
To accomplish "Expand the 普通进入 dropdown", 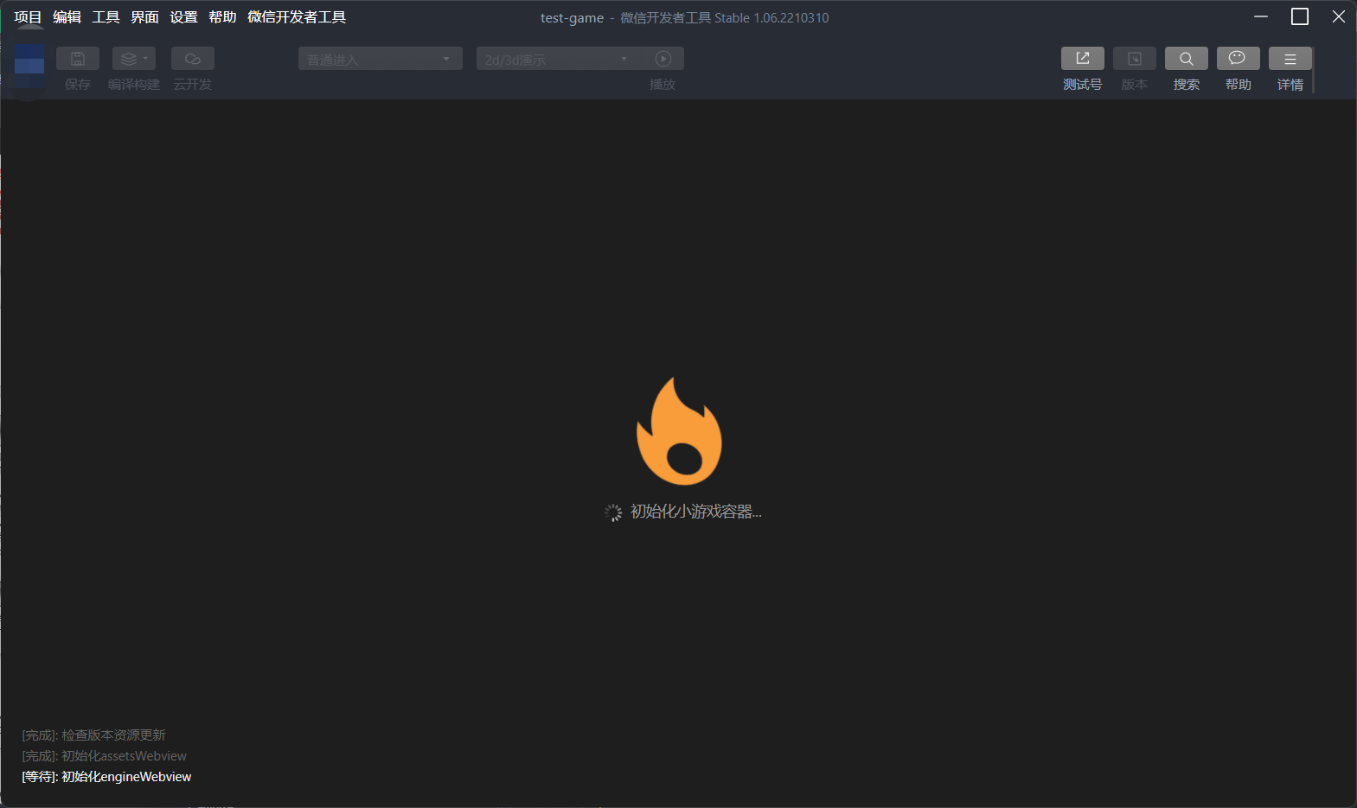I will tap(381, 59).
